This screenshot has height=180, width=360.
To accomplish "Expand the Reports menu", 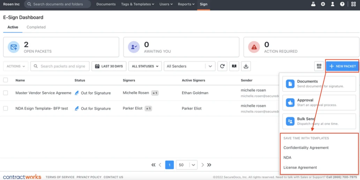I will pyautogui.click(x=186, y=4).
